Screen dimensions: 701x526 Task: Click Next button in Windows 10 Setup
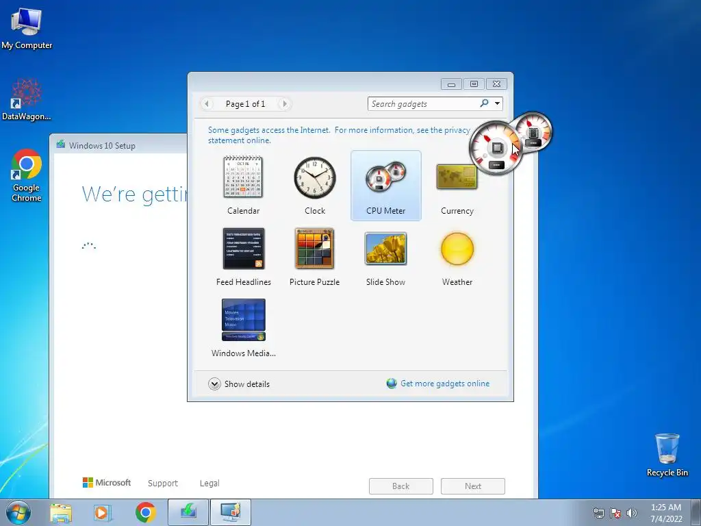point(473,486)
